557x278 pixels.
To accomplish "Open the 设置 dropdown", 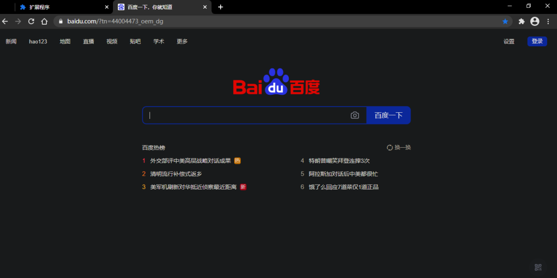I will (509, 42).
